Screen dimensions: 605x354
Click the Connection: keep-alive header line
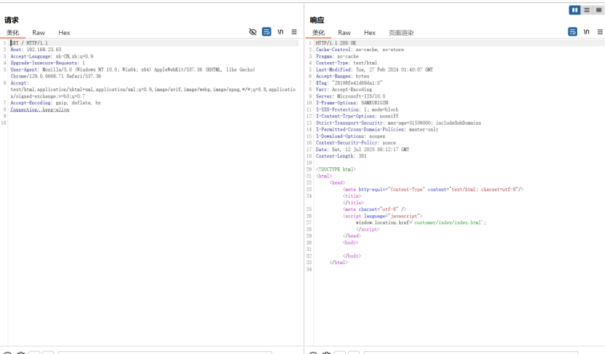39,109
